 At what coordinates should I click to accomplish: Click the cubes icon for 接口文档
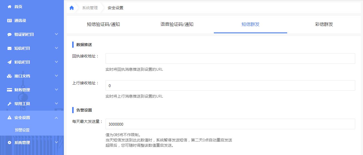click(x=9, y=76)
